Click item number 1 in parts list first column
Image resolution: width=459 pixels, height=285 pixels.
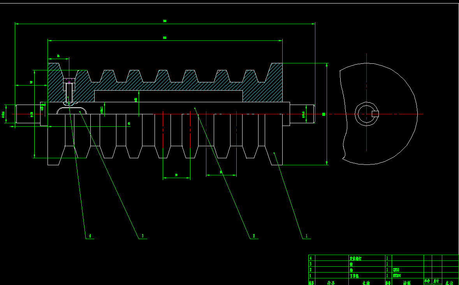[x=311, y=276]
